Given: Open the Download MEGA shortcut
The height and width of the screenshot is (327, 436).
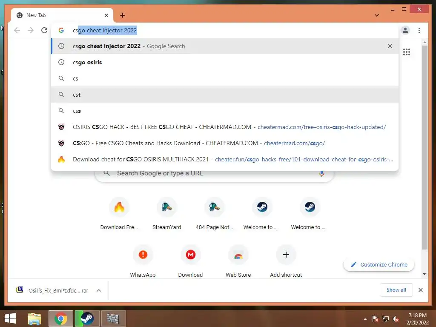Looking at the screenshot, I should (190, 261).
